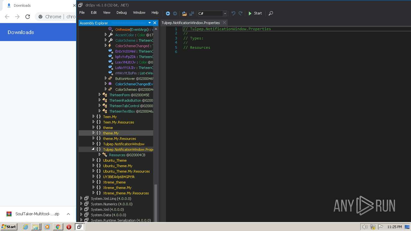Open the Window menu

139,13
